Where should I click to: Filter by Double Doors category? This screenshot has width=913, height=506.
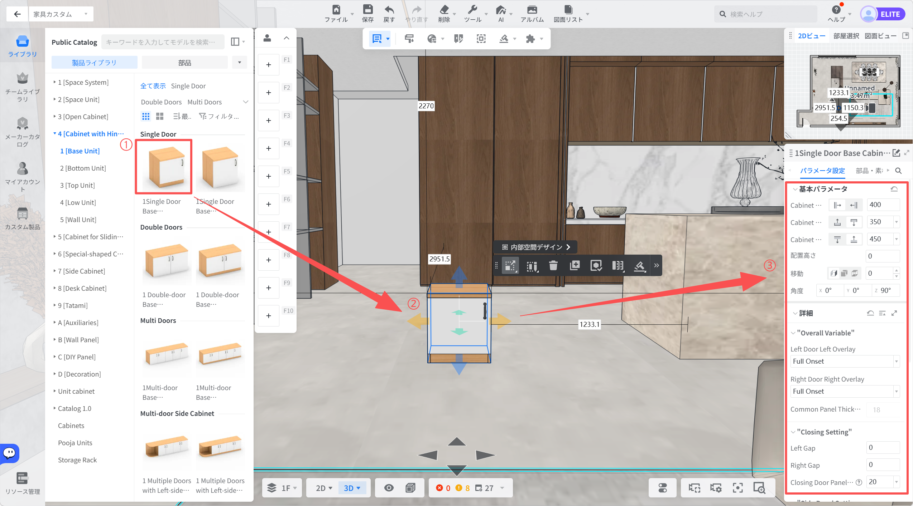pos(161,102)
